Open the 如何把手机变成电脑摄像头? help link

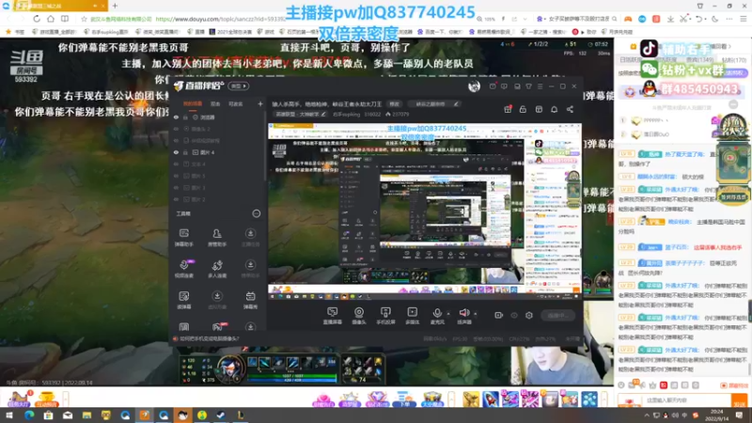pos(209,338)
